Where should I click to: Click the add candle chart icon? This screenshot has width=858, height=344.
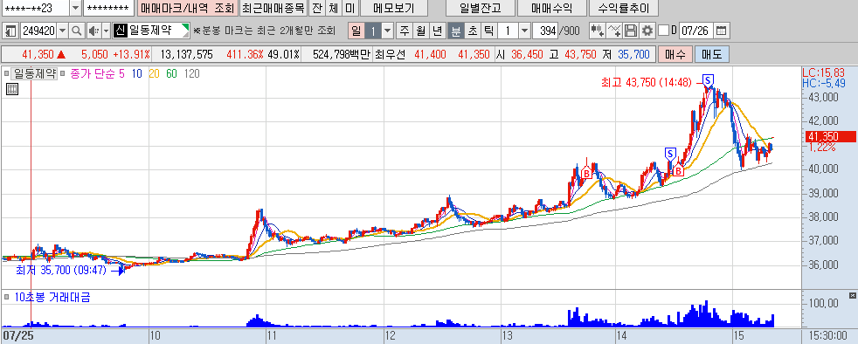pyautogui.click(x=597, y=31)
